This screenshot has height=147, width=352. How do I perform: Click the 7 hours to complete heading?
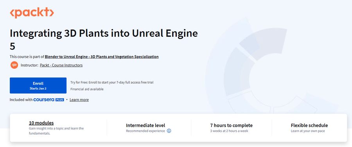tap(232, 126)
